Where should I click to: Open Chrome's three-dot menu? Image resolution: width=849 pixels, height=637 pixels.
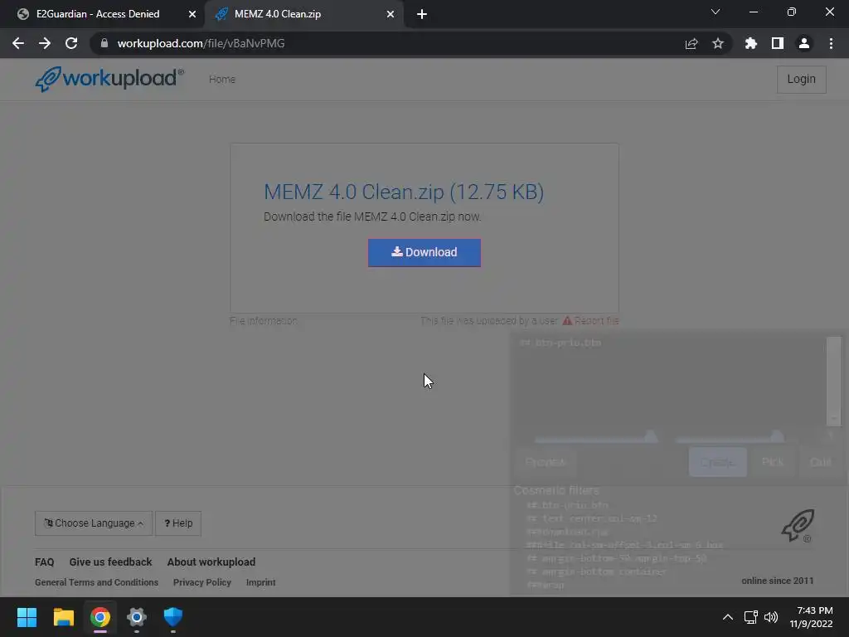(831, 43)
